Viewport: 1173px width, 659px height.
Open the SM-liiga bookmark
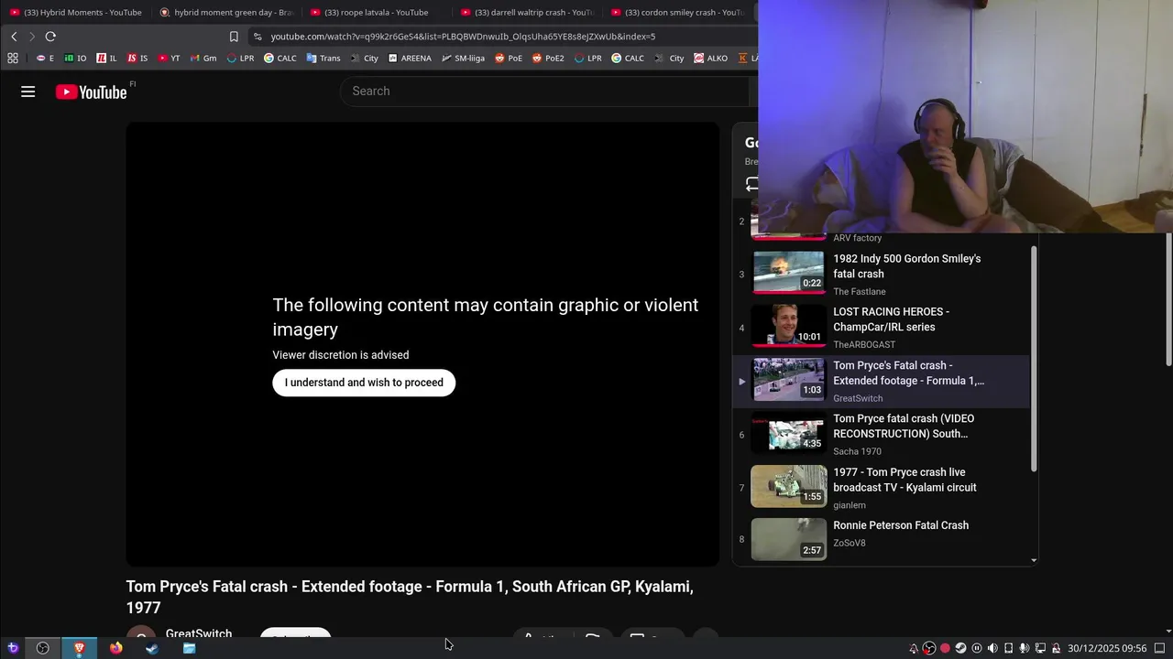click(463, 58)
